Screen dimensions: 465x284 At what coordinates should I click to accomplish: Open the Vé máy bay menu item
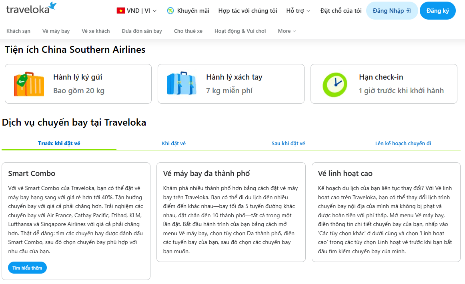56,31
